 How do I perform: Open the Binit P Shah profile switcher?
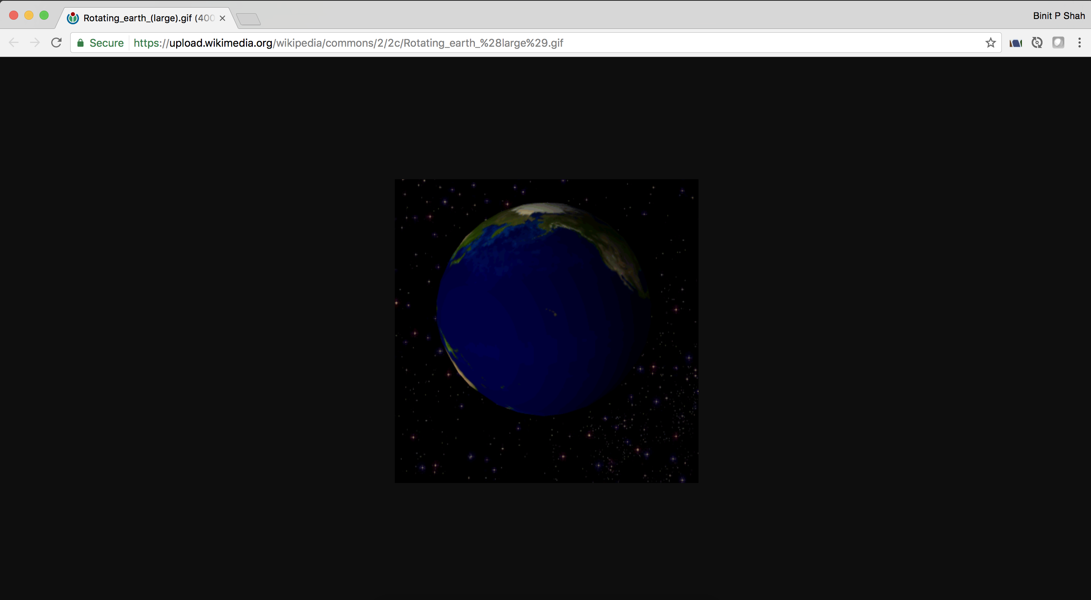[1058, 16]
